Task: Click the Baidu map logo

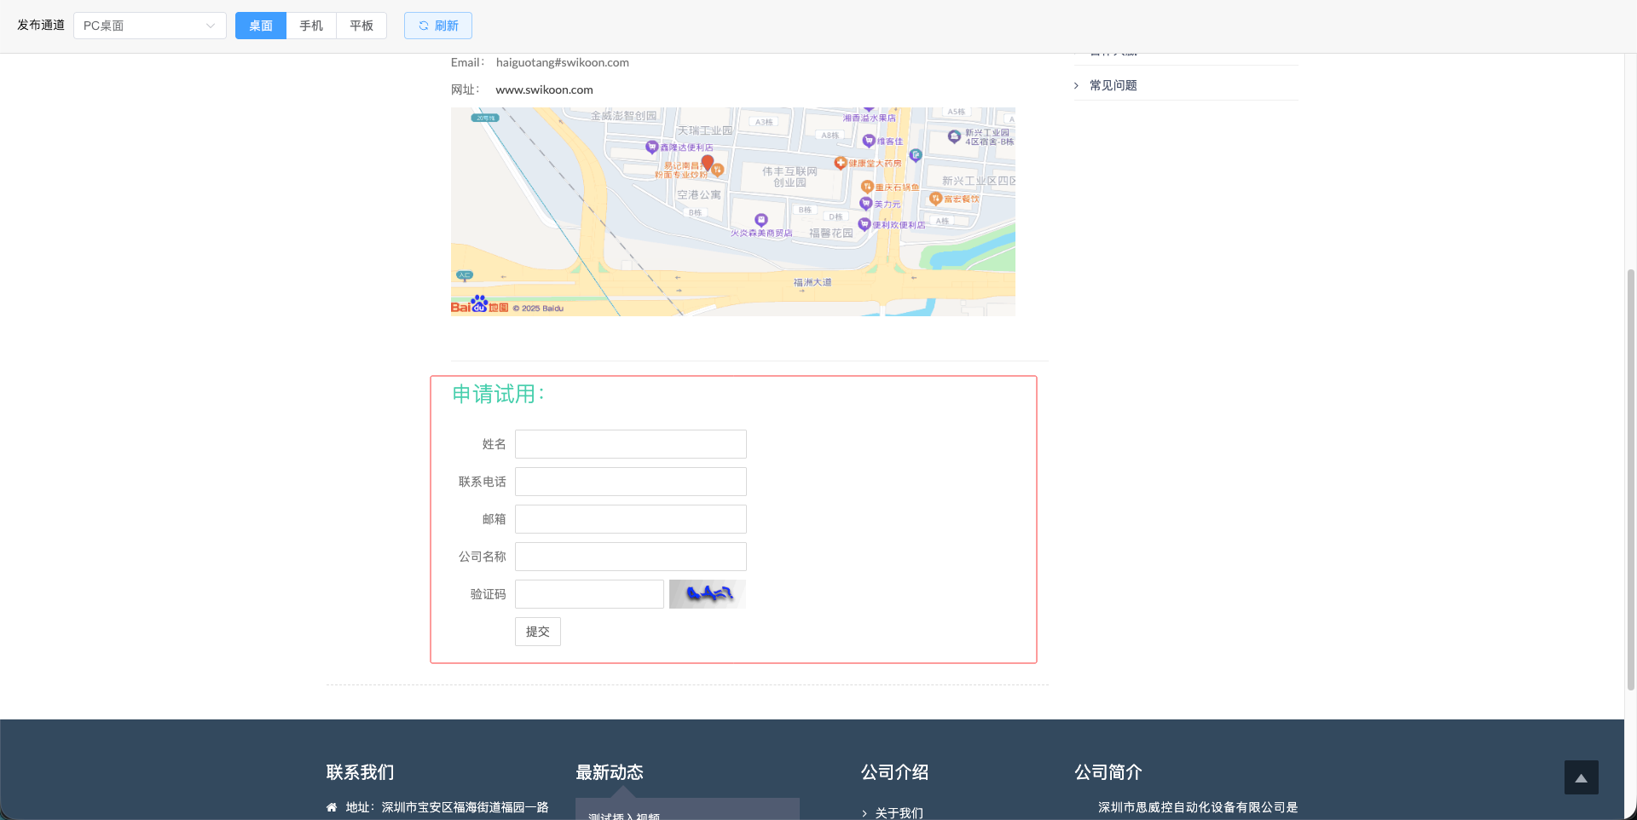Action: coord(479,305)
